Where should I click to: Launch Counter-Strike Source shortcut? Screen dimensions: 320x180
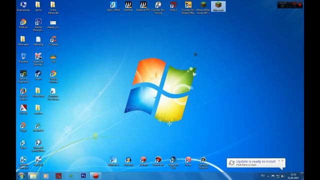[158, 7]
